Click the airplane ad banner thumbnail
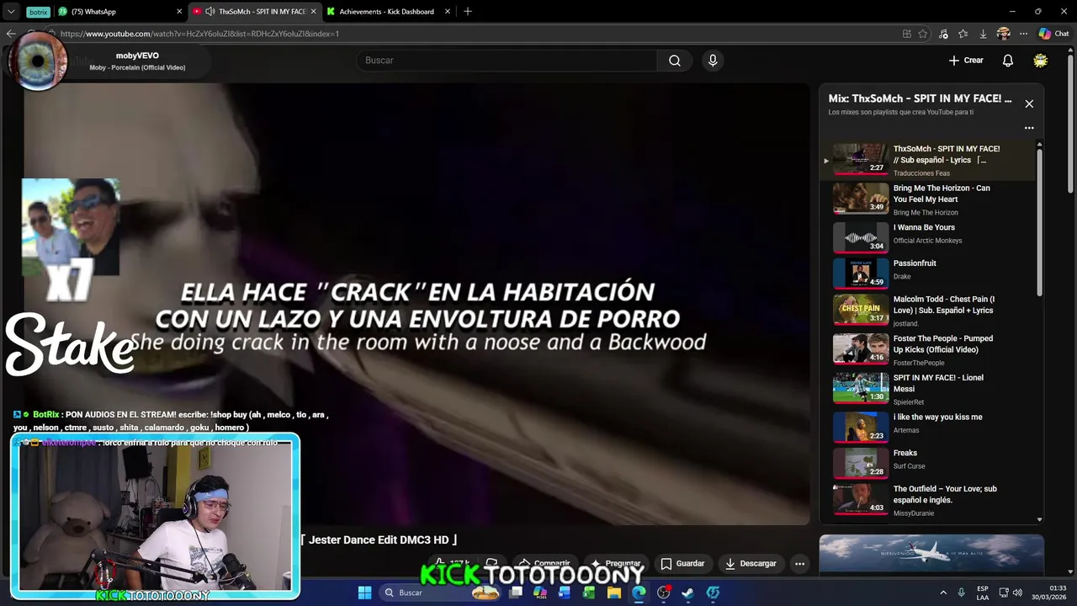1077x606 pixels. tap(931, 554)
